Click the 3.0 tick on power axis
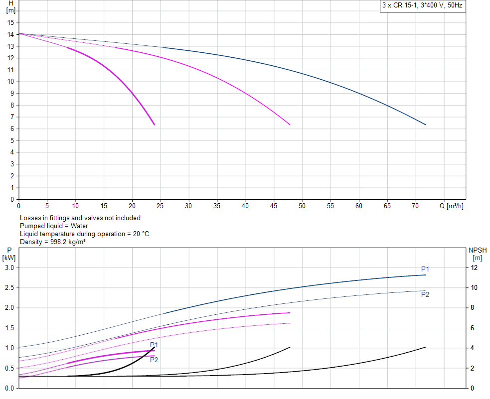490x399 pixels. pyautogui.click(x=9, y=267)
